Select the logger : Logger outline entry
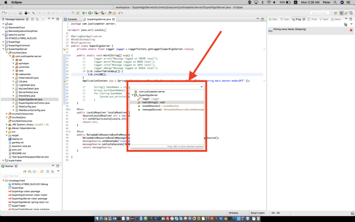Image resolution: width=355 pixels, height=222 pixels. tap(150, 99)
